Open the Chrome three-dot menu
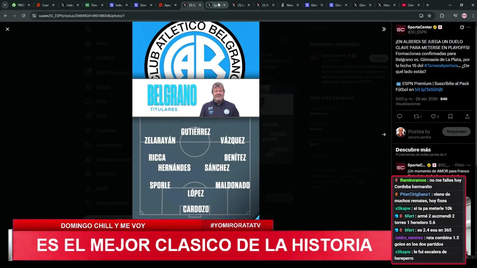 [473, 16]
